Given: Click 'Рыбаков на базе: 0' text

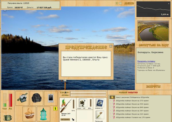Looking at the screenshot, I should [146, 68].
